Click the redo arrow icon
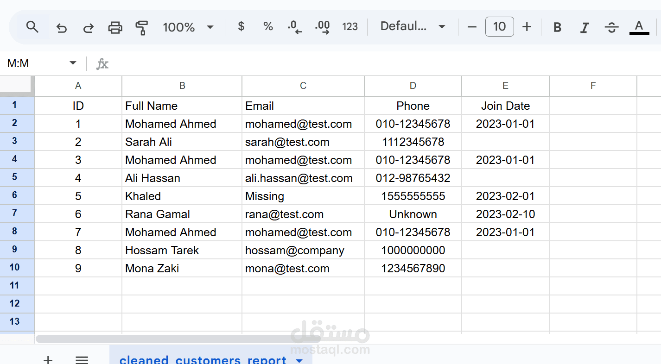 [x=88, y=27]
